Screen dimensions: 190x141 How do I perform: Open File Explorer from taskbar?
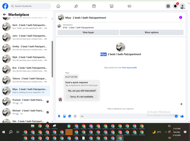point(33,126)
